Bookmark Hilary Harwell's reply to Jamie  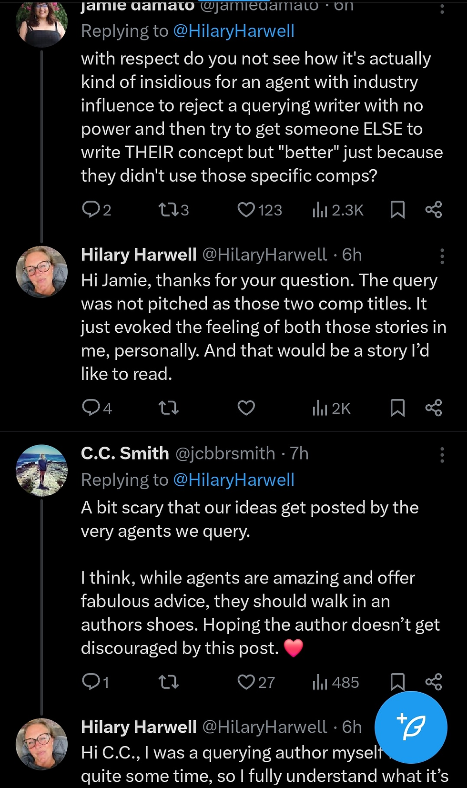pyautogui.click(x=397, y=408)
